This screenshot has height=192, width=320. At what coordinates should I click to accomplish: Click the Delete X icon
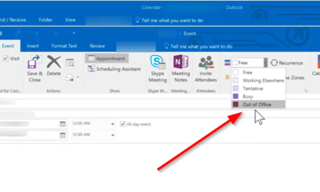point(54,62)
